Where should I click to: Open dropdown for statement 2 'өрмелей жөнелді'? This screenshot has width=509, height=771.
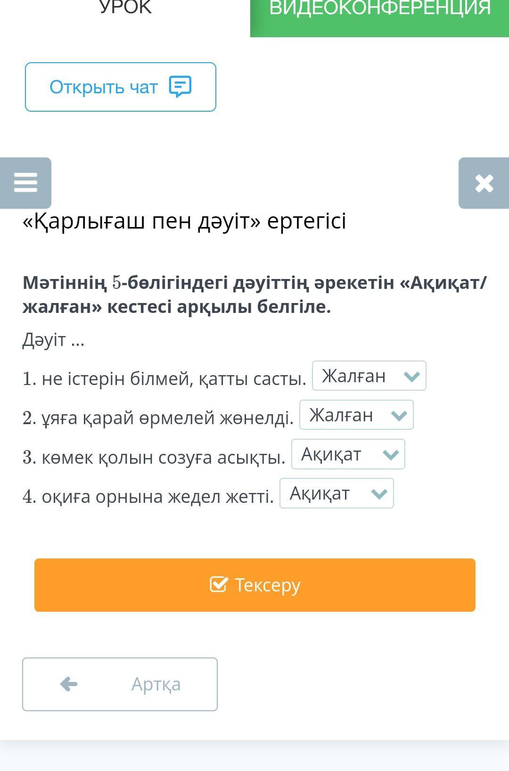pyautogui.click(x=356, y=415)
